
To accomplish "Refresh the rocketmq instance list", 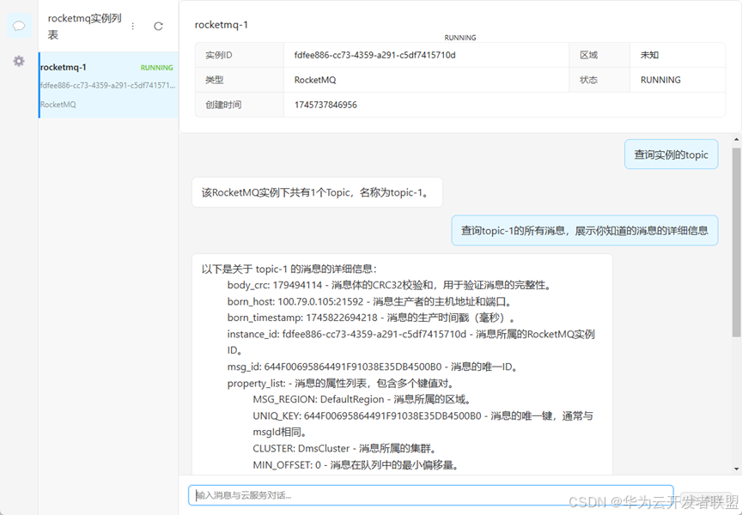I will point(158,26).
